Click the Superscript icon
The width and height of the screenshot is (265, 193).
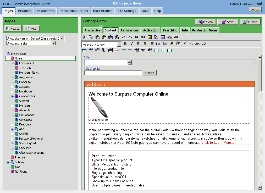[x=185, y=43]
